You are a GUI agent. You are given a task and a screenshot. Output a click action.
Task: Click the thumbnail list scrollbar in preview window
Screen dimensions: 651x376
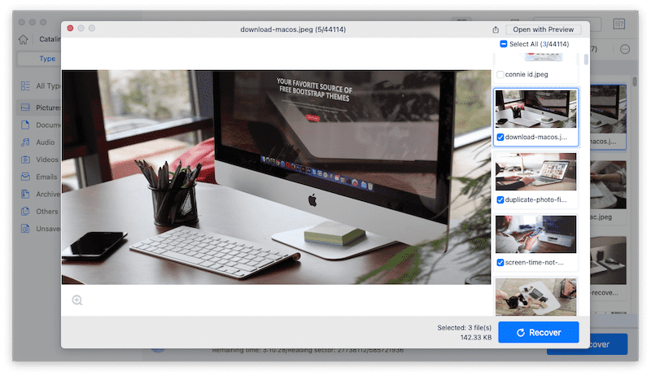coord(586,59)
